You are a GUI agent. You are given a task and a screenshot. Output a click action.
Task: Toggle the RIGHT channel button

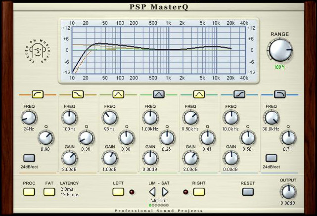(199, 192)
